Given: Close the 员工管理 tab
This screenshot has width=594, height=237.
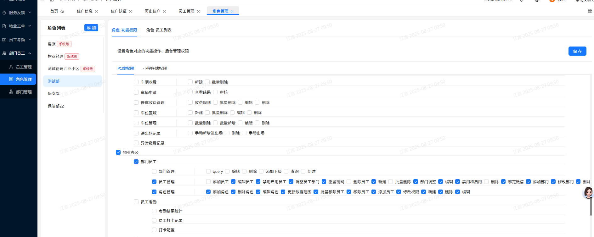Looking at the screenshot, I should click(199, 11).
